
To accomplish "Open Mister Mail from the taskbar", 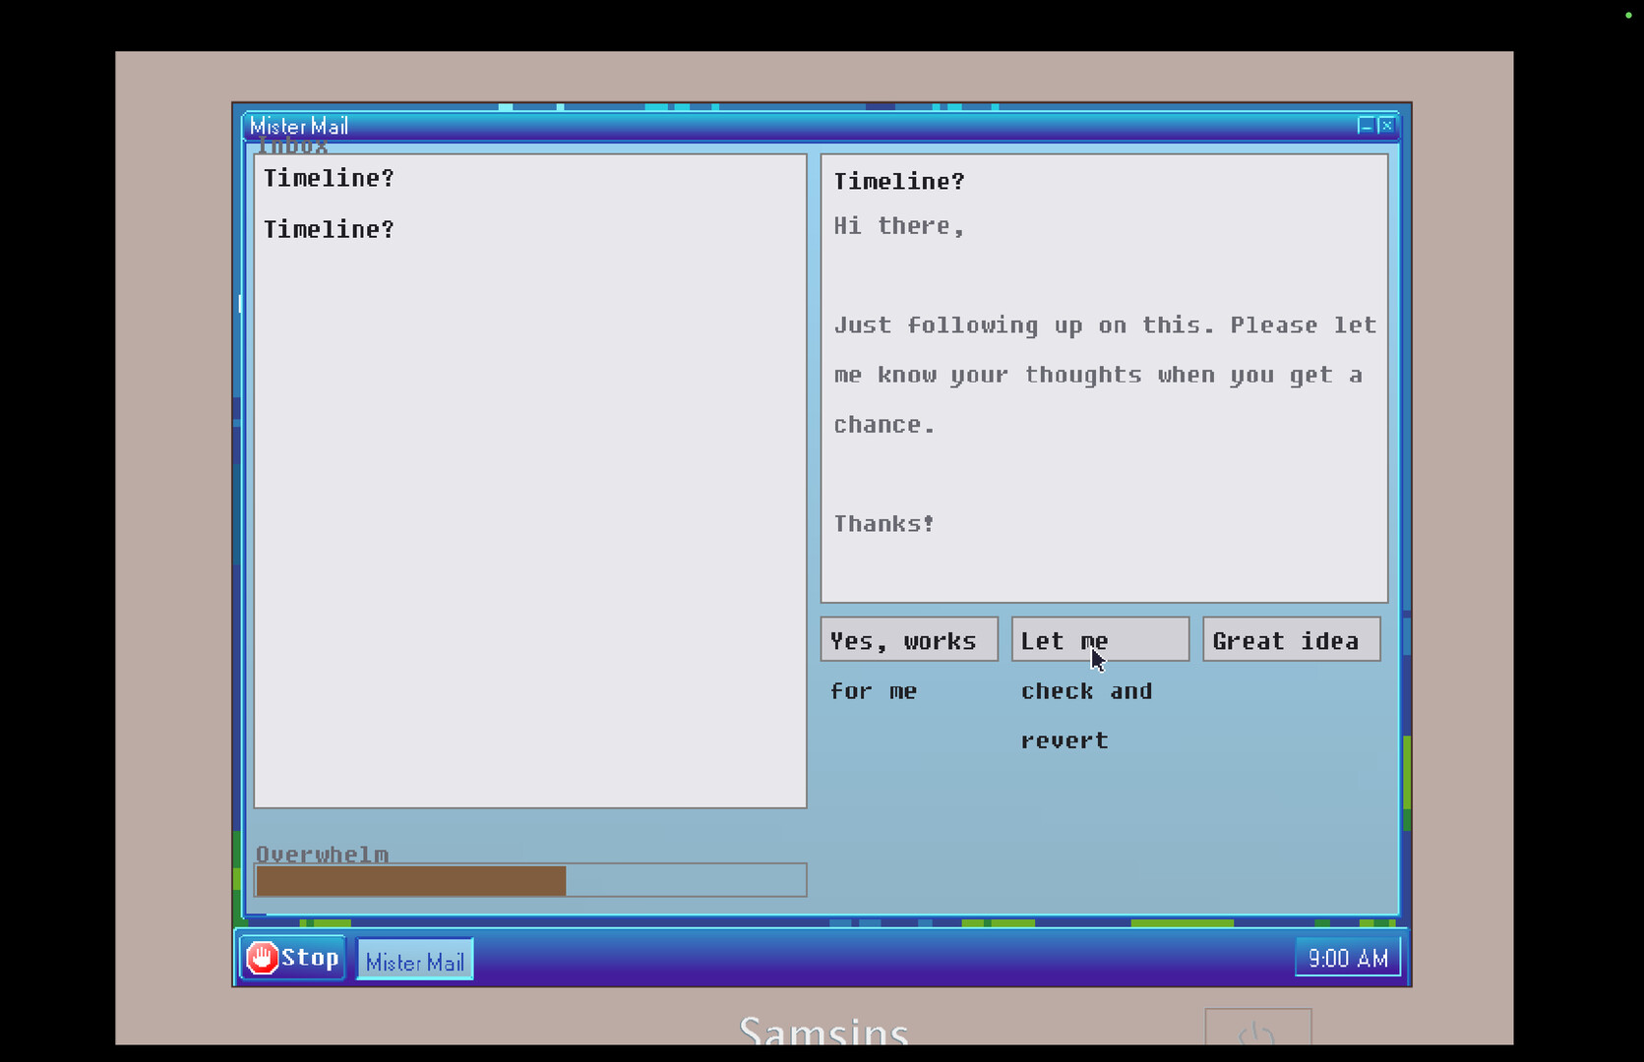I will 414,961.
